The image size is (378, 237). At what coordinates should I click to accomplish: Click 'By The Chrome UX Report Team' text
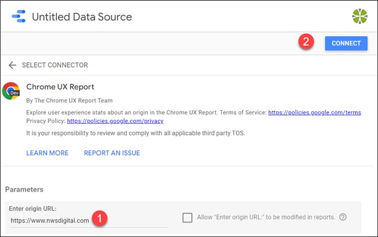coord(70,100)
